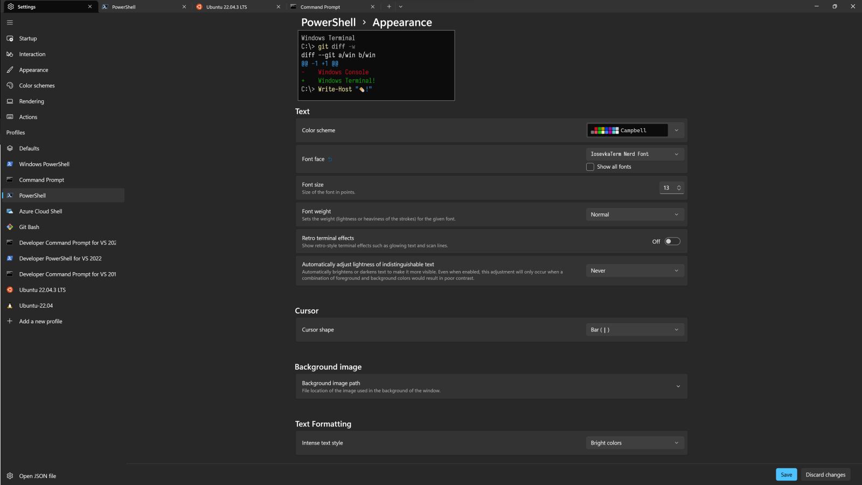Screen dimensions: 862x485
Task: Open a new terminal tab with the plus icon
Action: (x=389, y=6)
